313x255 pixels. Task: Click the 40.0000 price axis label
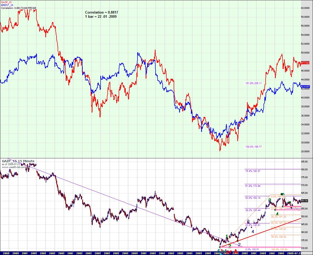(x=305, y=97)
